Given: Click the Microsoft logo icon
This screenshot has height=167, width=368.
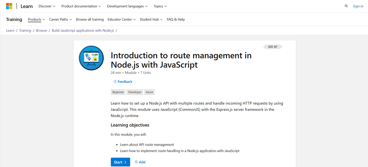Looking at the screenshot, I should tap(9, 6).
